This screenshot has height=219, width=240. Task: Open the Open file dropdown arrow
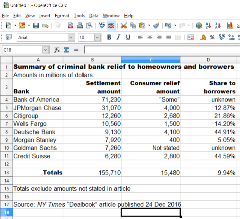[x=29, y=25]
